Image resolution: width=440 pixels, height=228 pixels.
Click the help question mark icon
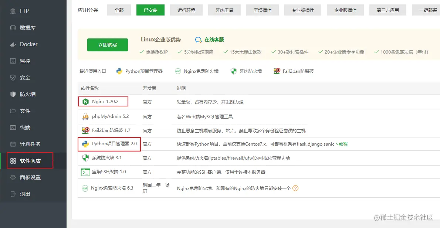[x=295, y=188]
